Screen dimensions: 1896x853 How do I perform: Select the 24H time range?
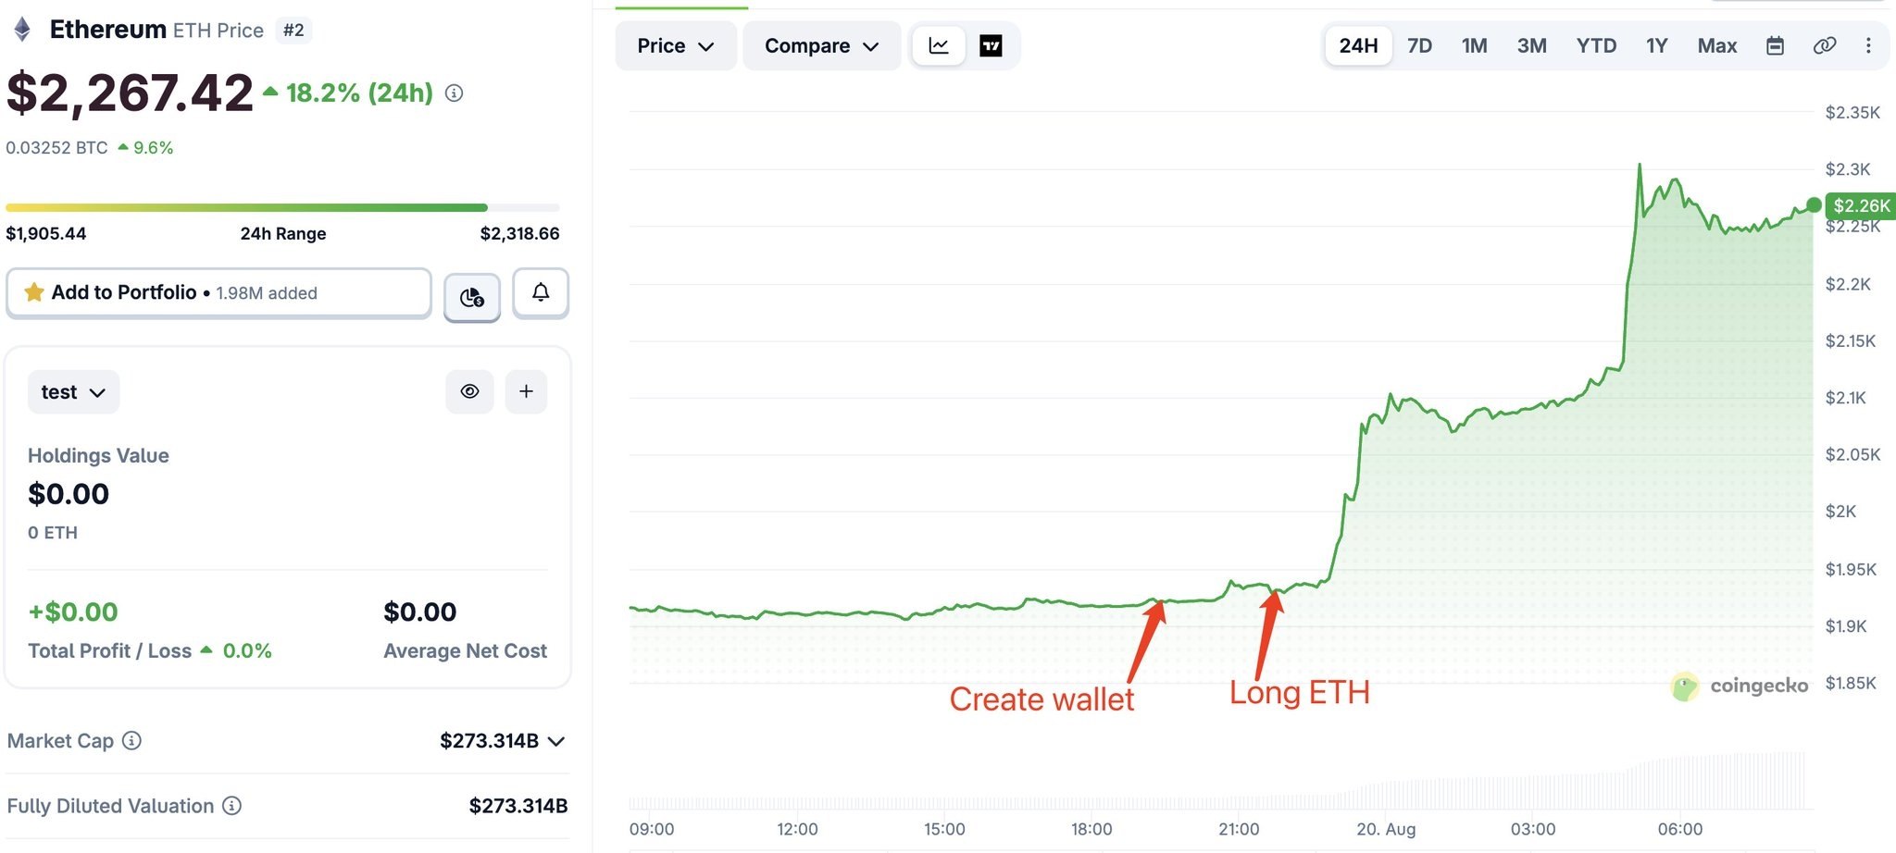coord(1358,45)
